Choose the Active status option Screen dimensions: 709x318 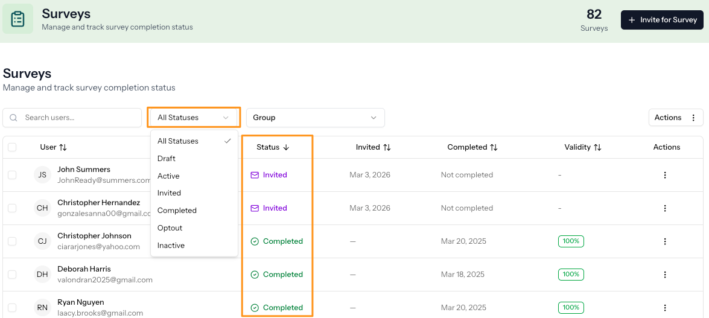point(194,176)
